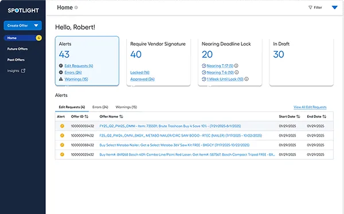Open Errors (24) link in Alerts card
This screenshot has height=214, width=344.
click(x=73, y=72)
